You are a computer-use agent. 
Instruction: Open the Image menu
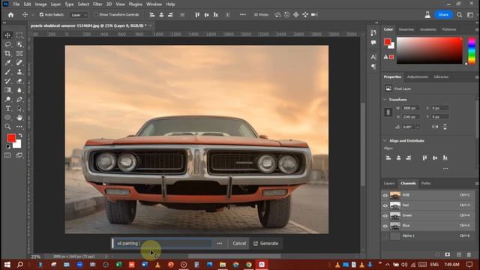pos(40,4)
